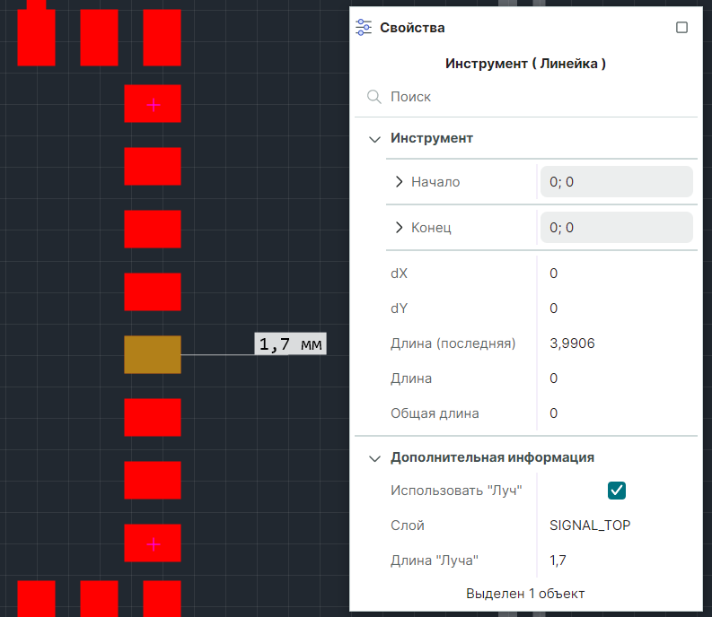Image resolution: width=712 pixels, height=617 pixels.
Task: Select the highlighted brown pad
Action: (153, 355)
